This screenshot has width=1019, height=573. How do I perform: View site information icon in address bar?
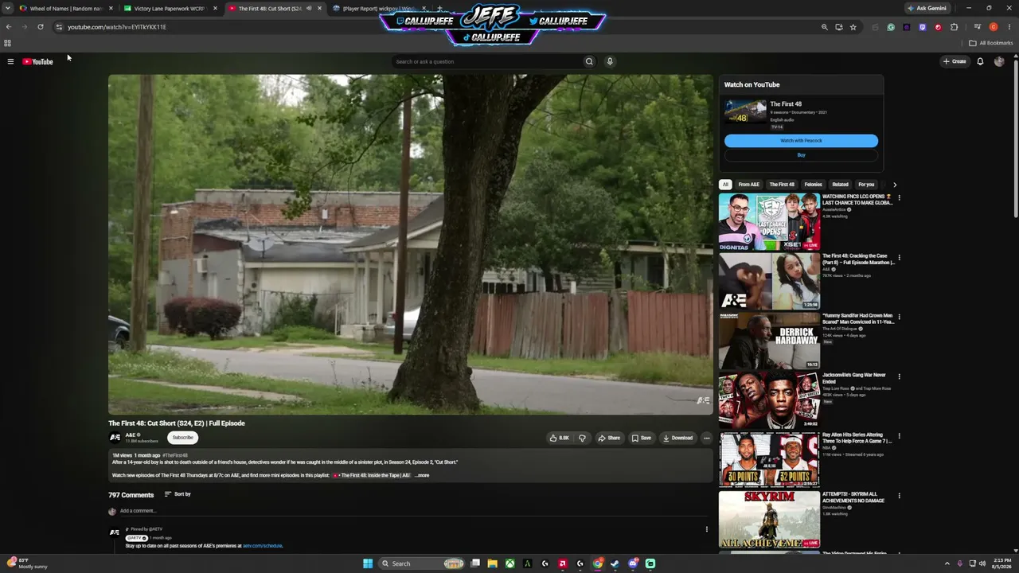59,27
